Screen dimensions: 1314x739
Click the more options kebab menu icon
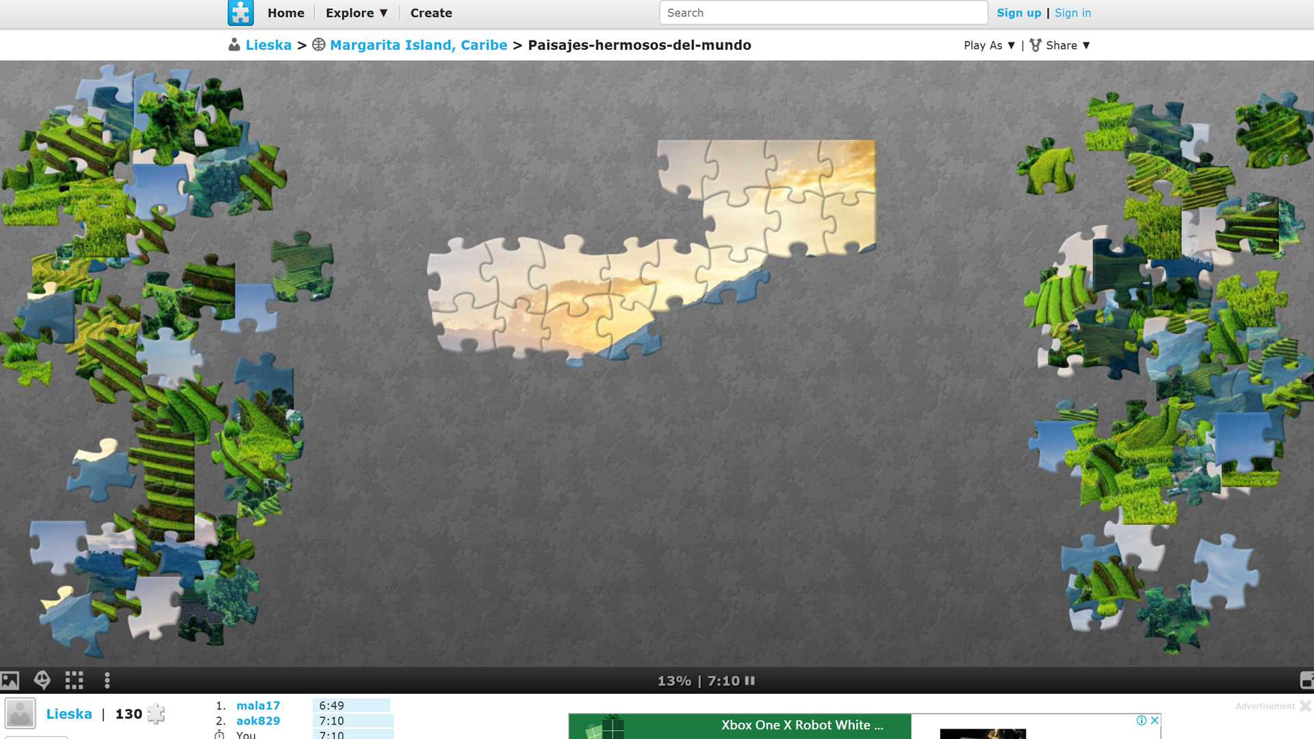click(107, 679)
